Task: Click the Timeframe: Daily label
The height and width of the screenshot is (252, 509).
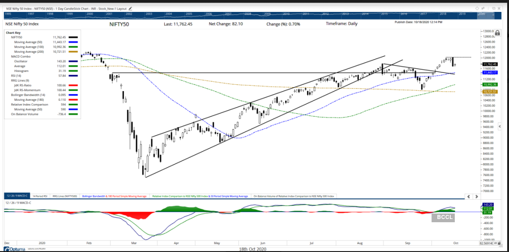Action: [x=342, y=24]
